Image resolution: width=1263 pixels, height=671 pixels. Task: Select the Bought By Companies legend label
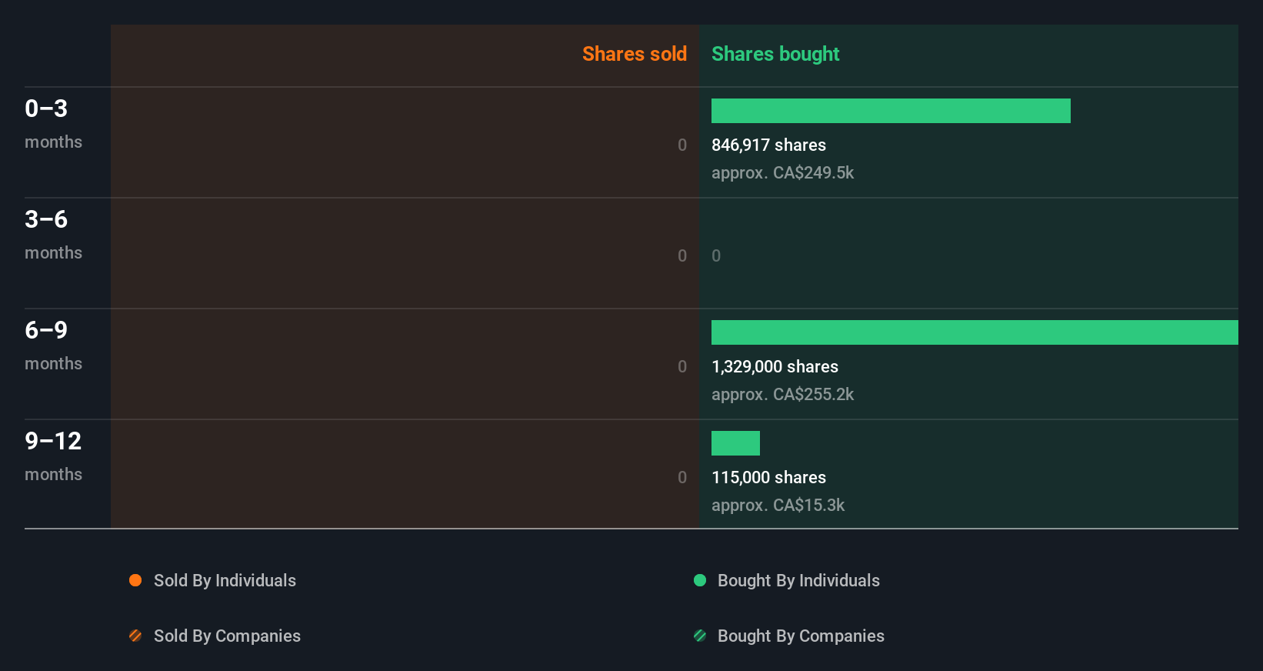click(801, 636)
